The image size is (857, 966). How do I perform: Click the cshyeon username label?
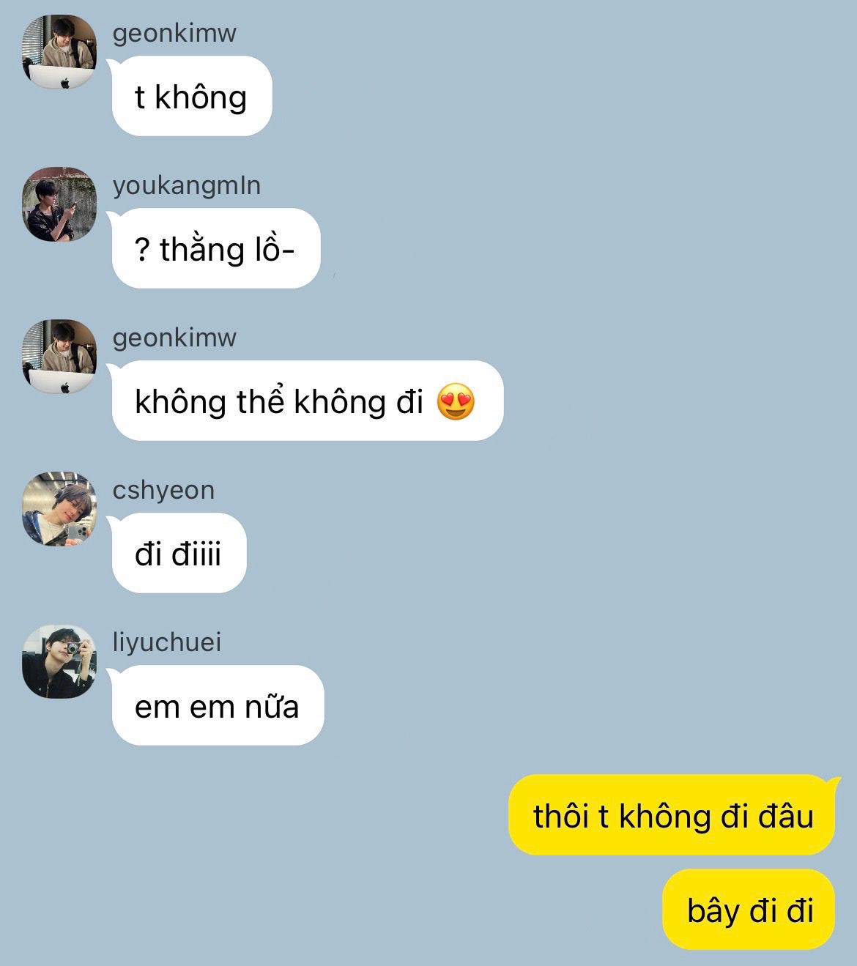[x=163, y=490]
